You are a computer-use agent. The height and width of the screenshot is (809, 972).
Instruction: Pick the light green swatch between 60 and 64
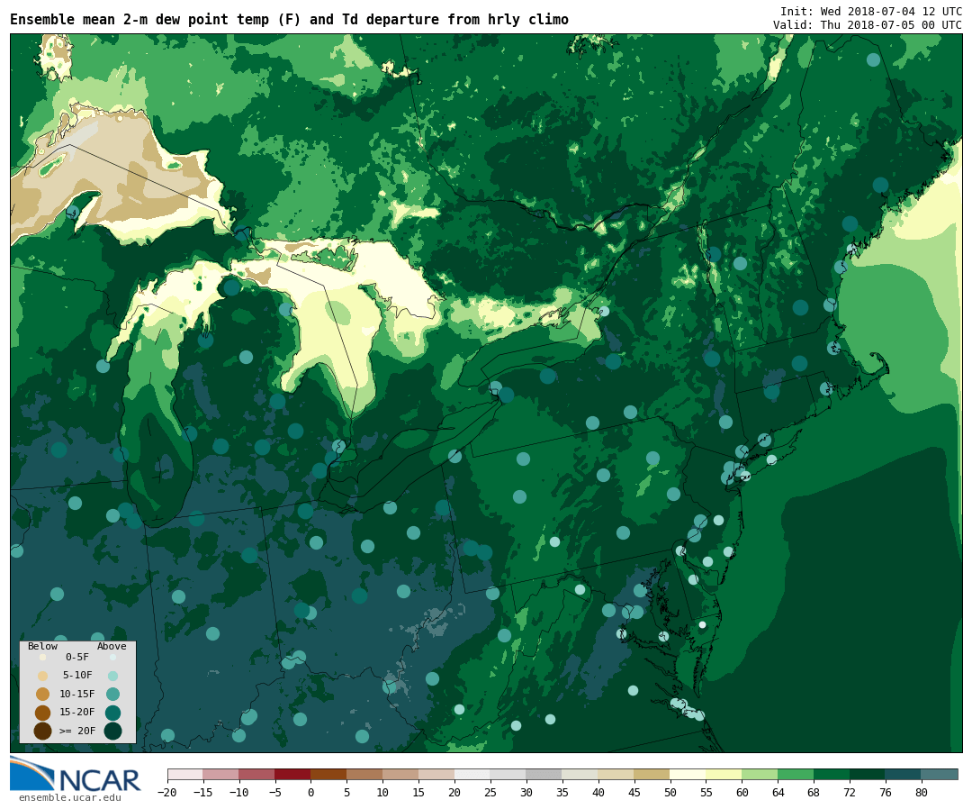point(760,774)
